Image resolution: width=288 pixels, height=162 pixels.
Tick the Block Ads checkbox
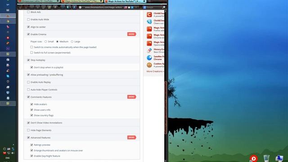[28, 12]
